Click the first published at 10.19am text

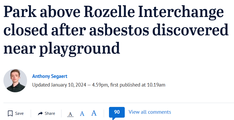[138, 85]
